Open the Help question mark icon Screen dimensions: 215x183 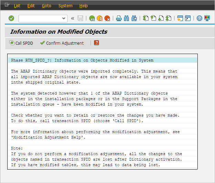(199, 18)
